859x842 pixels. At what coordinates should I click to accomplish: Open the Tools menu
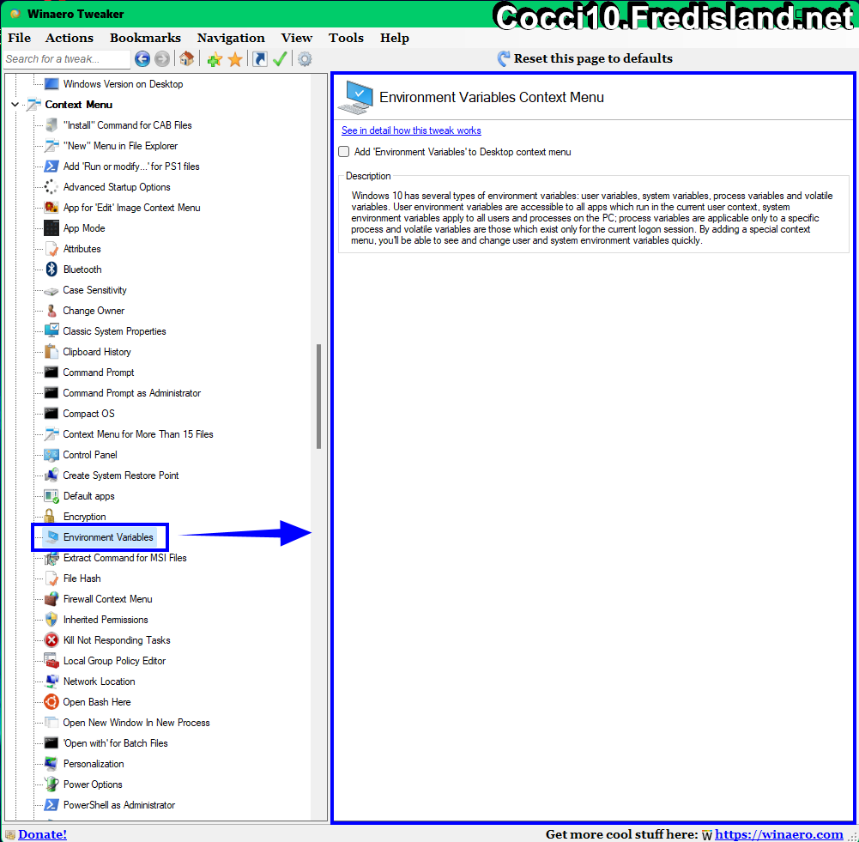click(x=346, y=38)
